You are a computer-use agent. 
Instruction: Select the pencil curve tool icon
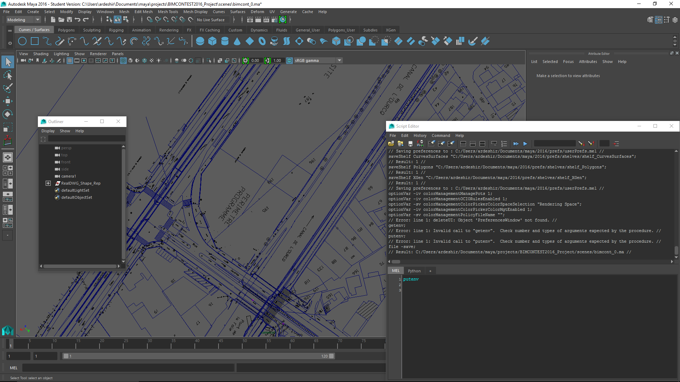pos(59,41)
